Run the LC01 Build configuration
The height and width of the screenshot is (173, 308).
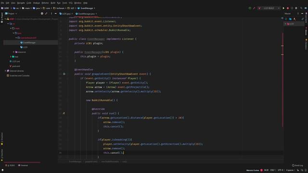[x=283, y=8]
